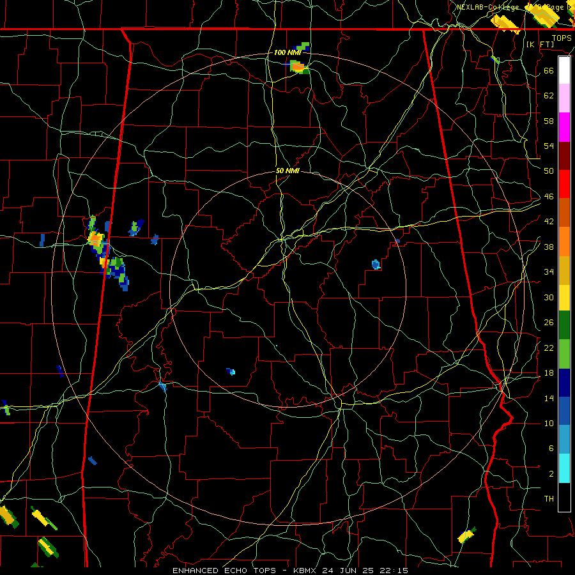Screen dimensions: 575x575
Task: Choose the navy blue legend swatch
Action: (x=564, y=383)
